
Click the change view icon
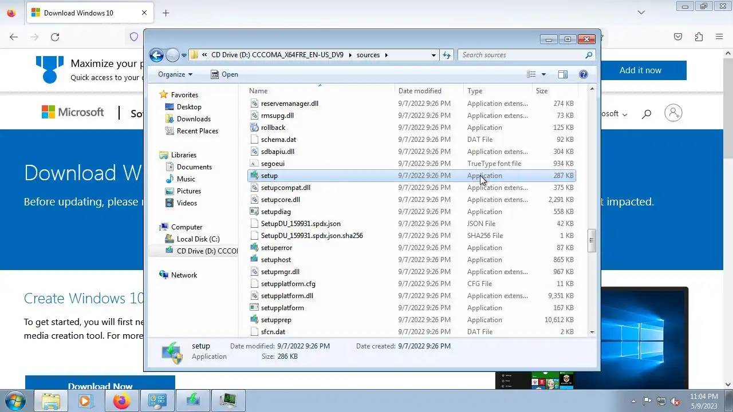(x=531, y=74)
